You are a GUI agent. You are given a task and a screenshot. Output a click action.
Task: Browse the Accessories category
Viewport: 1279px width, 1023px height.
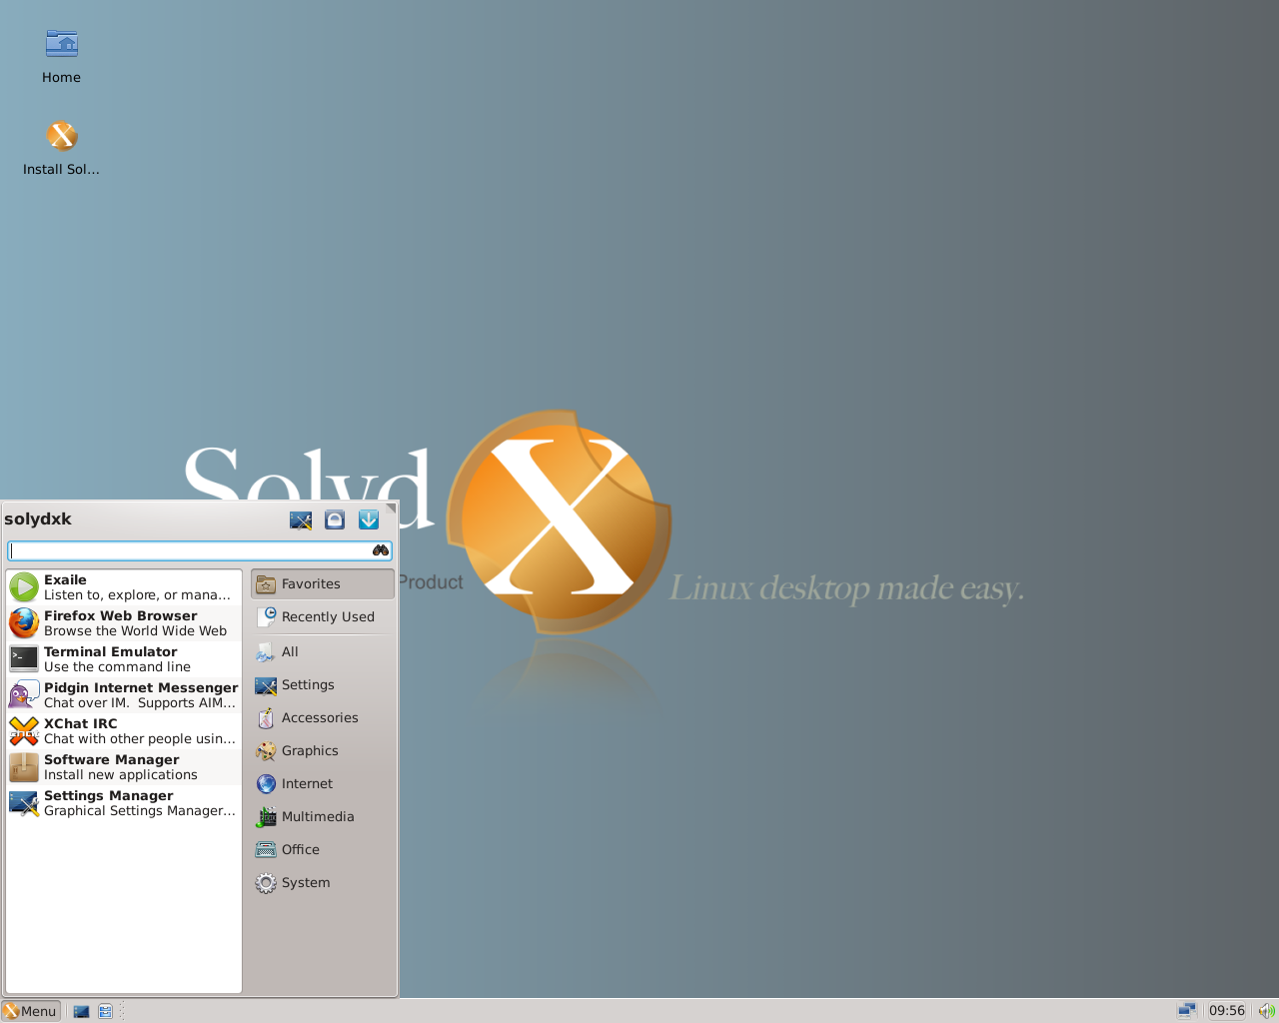pyautogui.click(x=323, y=718)
